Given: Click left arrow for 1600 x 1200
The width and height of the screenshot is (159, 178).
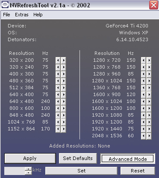Looking at the screenshot, I should click(143, 109).
